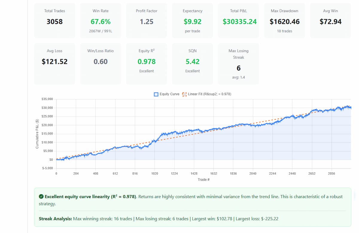Click the $15,000 y-axis label
359x233 pixels.
point(47,134)
